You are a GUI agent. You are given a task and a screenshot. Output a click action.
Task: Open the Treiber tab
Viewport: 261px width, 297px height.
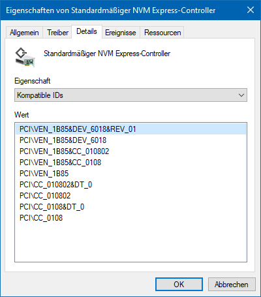click(57, 33)
